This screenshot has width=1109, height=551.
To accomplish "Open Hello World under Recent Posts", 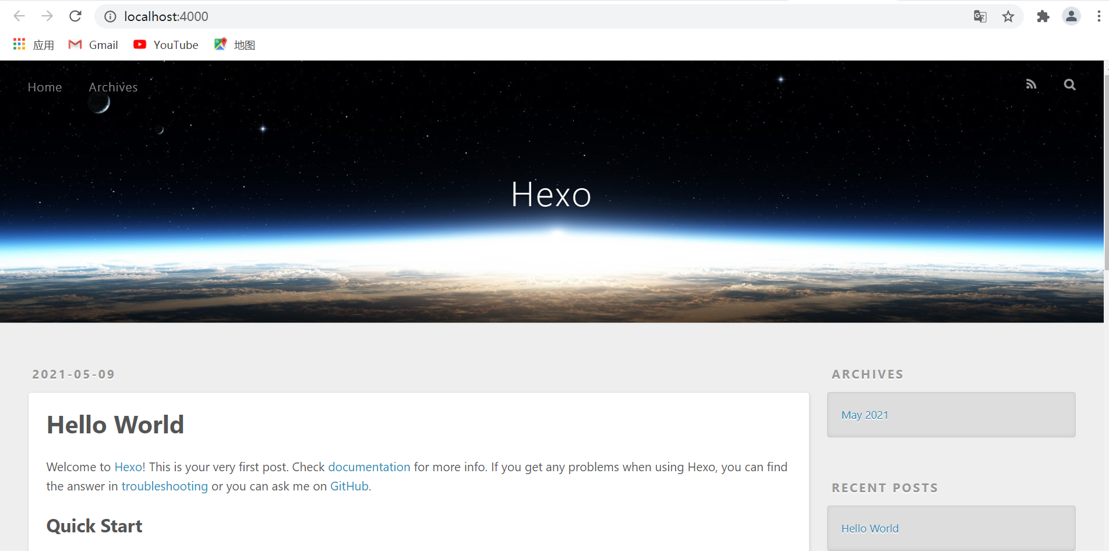I will (x=870, y=529).
